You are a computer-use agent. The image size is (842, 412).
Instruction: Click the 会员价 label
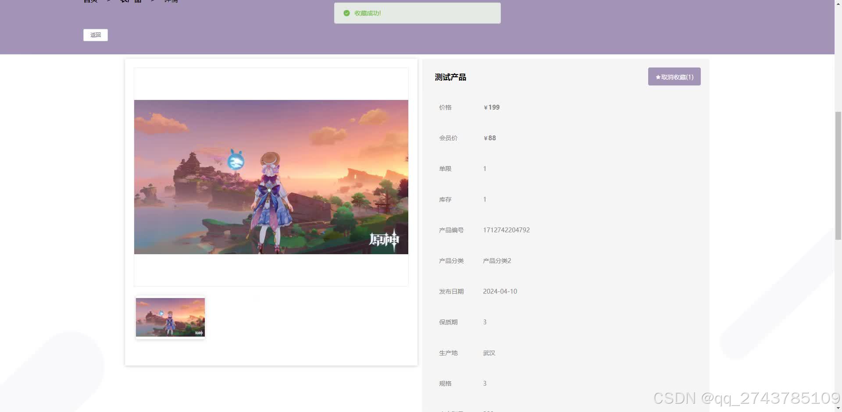click(x=448, y=138)
